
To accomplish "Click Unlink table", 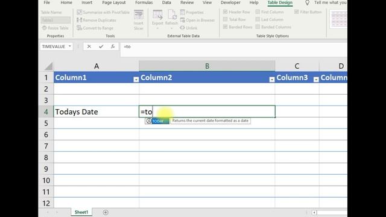I will [189, 28].
